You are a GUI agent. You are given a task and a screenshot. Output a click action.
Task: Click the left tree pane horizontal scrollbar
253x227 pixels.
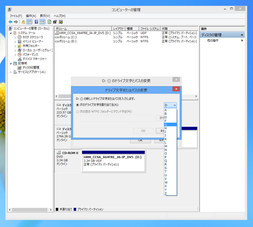click(x=30, y=210)
